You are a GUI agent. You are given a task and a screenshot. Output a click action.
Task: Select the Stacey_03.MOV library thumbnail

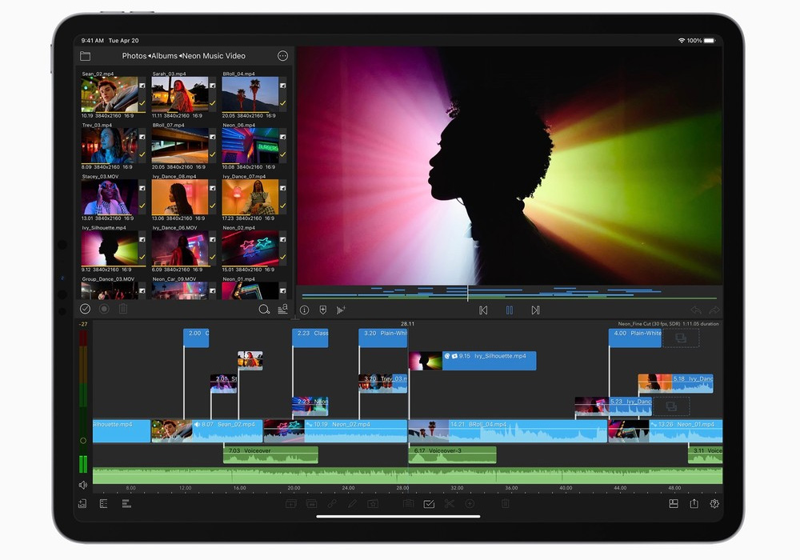pyautogui.click(x=109, y=197)
